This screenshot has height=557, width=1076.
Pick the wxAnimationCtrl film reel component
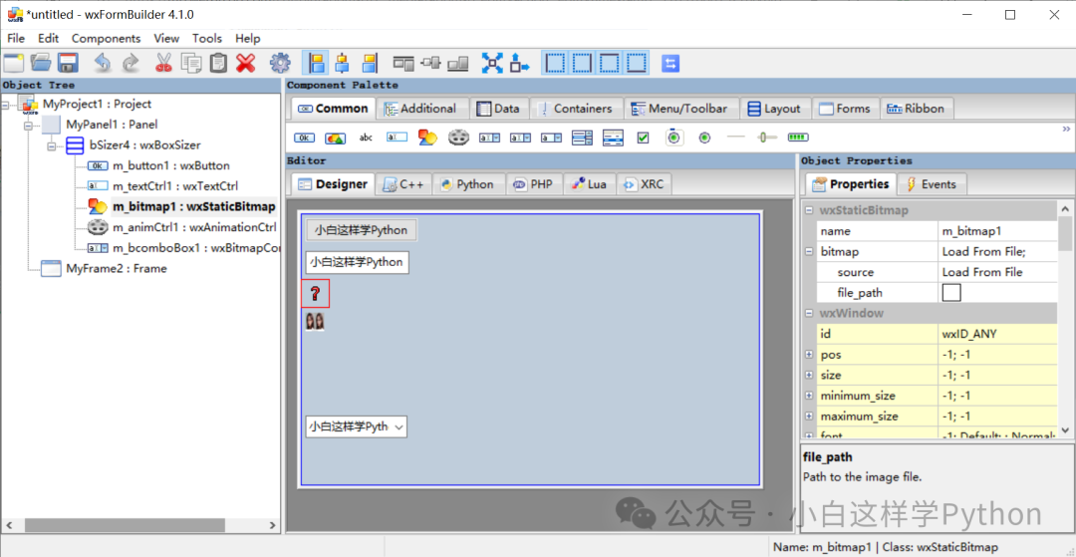[458, 138]
